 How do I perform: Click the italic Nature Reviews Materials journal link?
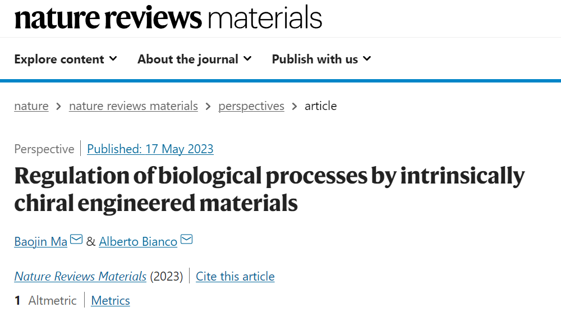[80, 276]
